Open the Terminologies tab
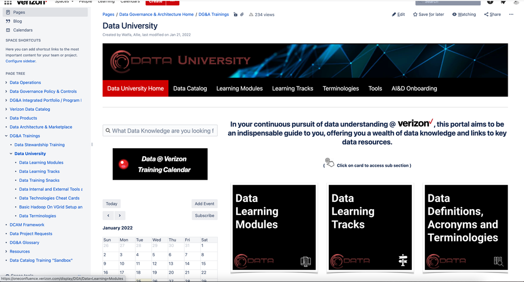The height and width of the screenshot is (282, 524). coord(340,89)
